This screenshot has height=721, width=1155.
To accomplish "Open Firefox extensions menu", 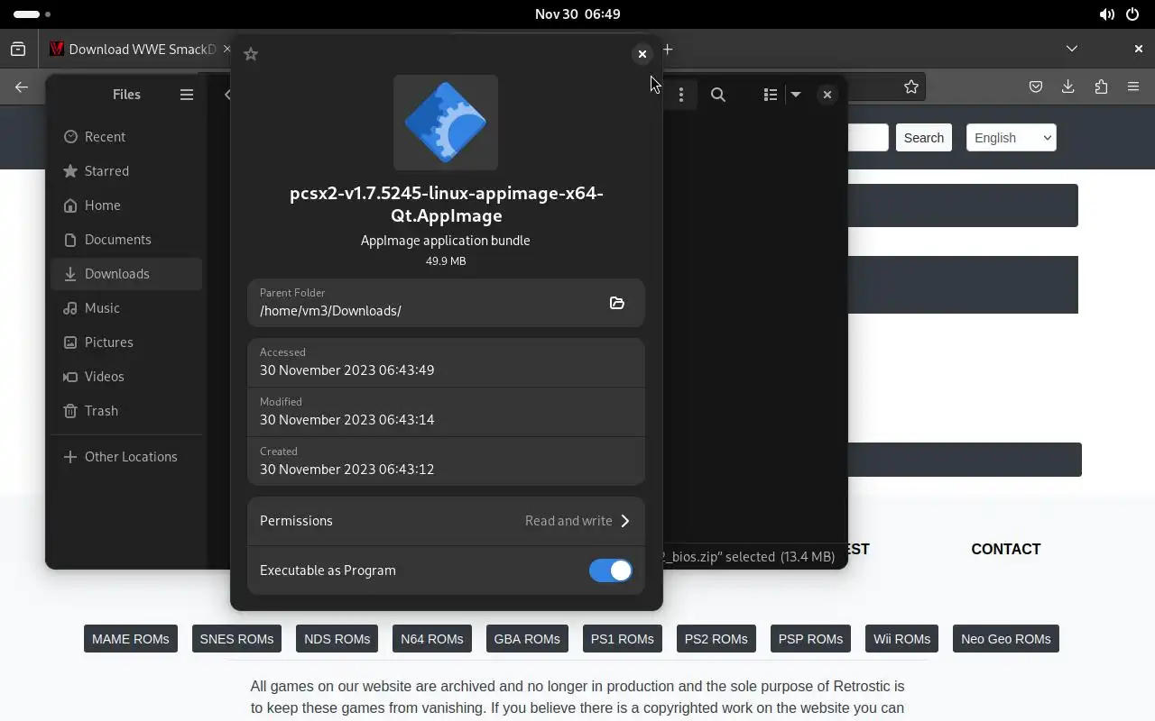I will click(x=1101, y=87).
